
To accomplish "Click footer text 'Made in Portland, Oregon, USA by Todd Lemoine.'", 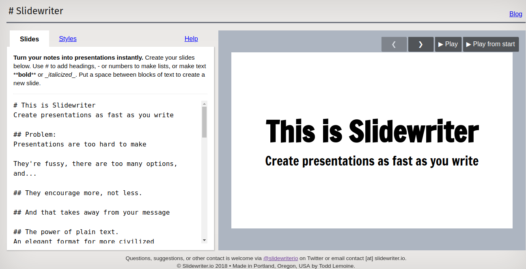I will [295, 266].
